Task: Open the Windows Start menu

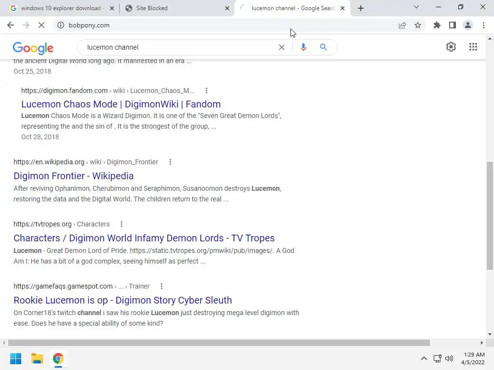Action: click(x=15, y=358)
